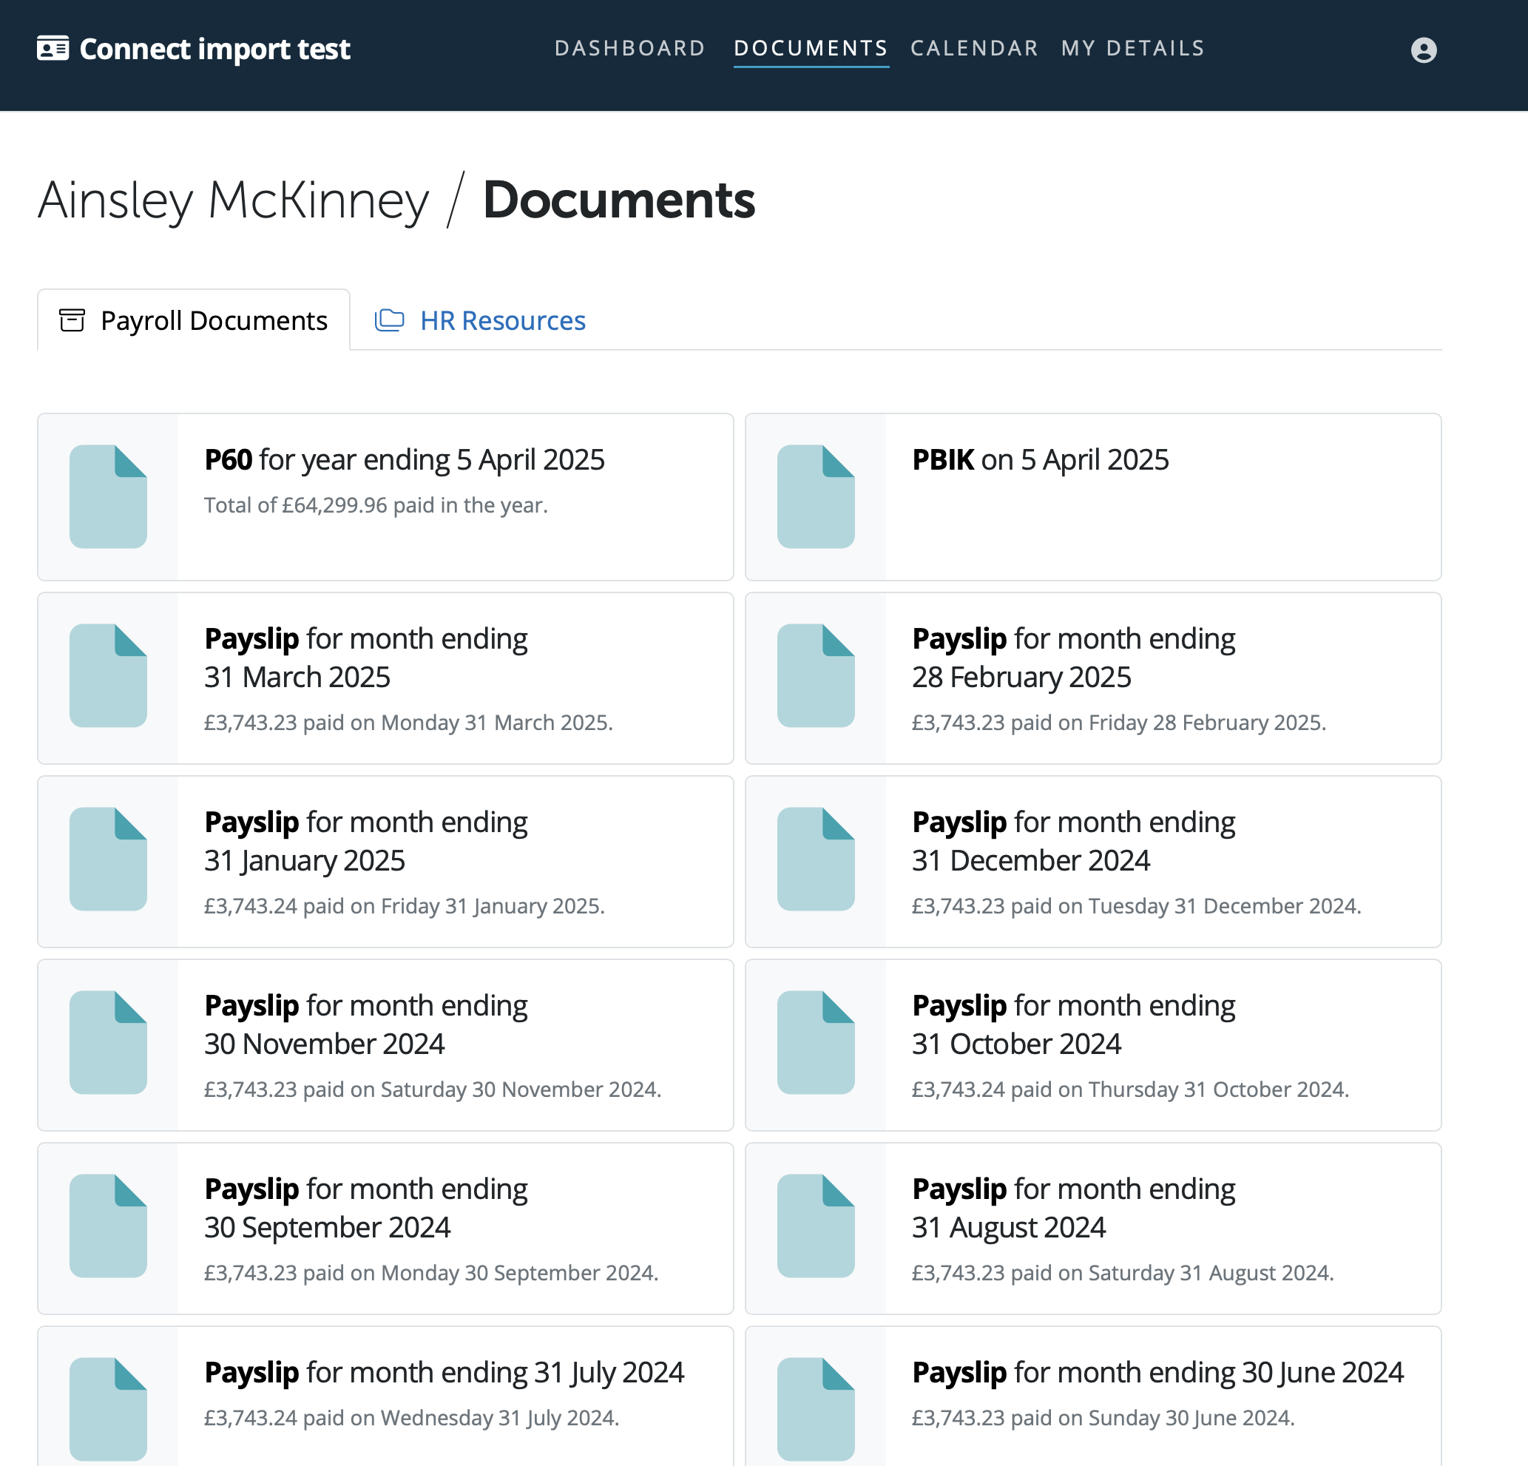Click the HR Resources folder icon

(389, 320)
